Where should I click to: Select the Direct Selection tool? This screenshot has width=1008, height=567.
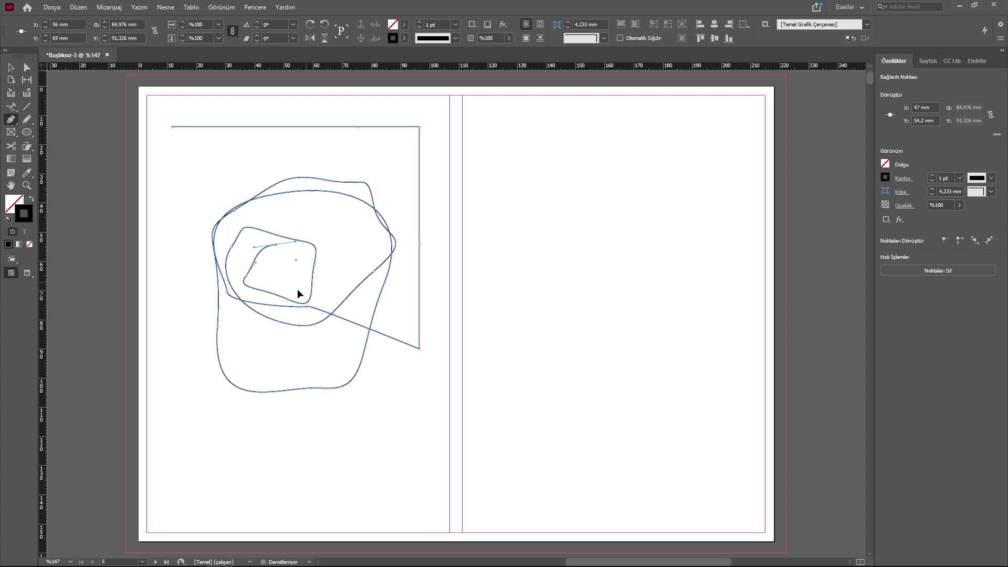(x=27, y=67)
